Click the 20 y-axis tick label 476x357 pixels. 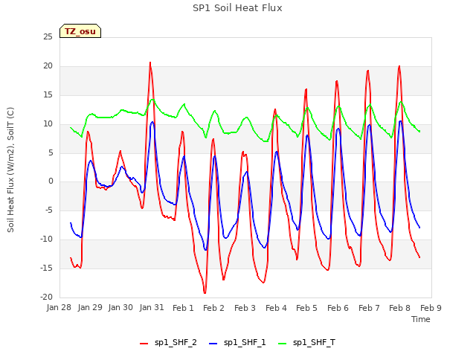coord(48,66)
